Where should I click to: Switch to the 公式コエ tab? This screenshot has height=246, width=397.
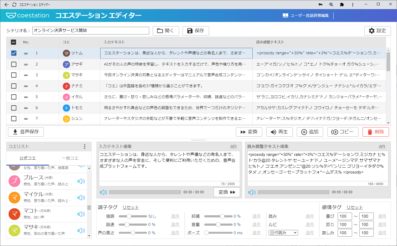[x=28, y=158]
